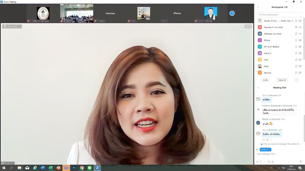Click the camera icon for Teewara P.
Viewport: 305px width, 171px height.
pyautogui.click(x=300, y=27)
